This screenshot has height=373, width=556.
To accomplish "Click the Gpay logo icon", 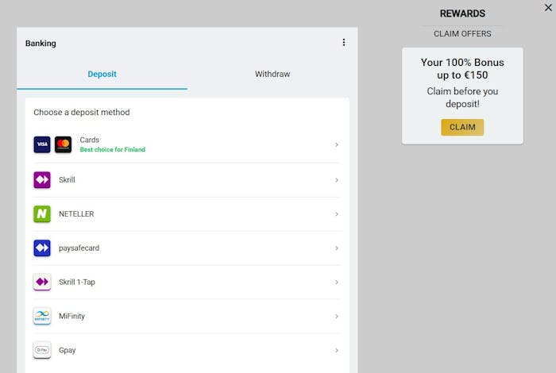I will pyautogui.click(x=42, y=350).
